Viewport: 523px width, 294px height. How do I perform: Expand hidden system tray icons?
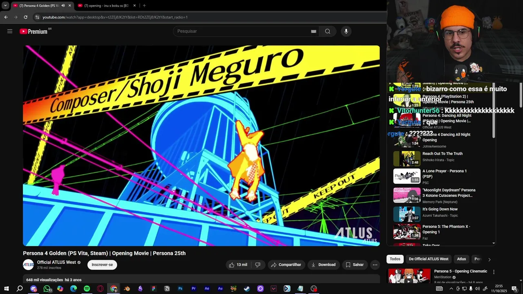point(451,289)
